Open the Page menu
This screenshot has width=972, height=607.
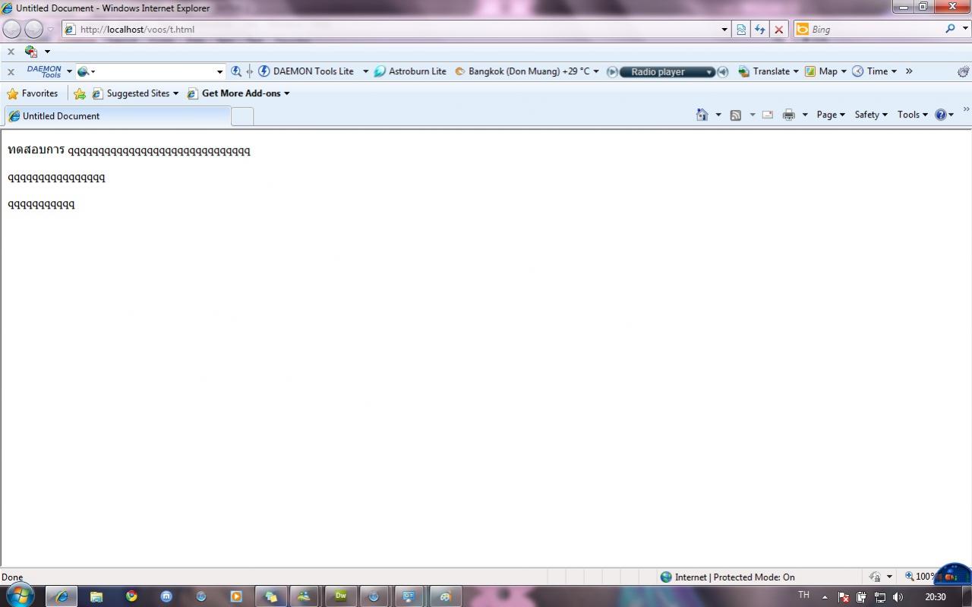[831, 115]
